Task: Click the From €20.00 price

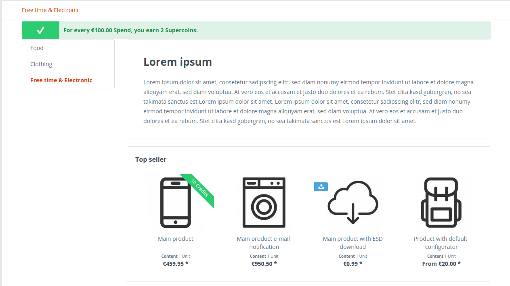Action: (x=441, y=264)
